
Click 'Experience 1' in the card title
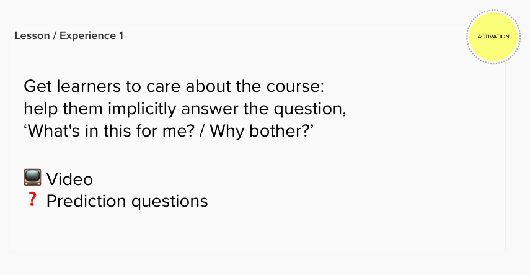[x=91, y=35]
